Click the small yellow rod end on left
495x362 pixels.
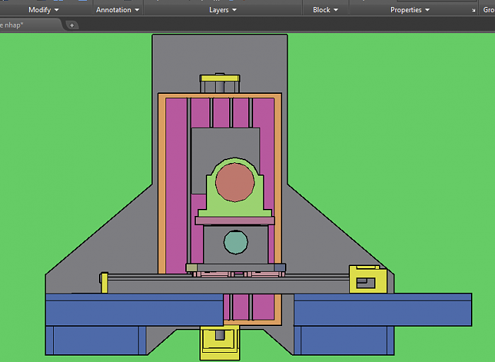[104, 282]
